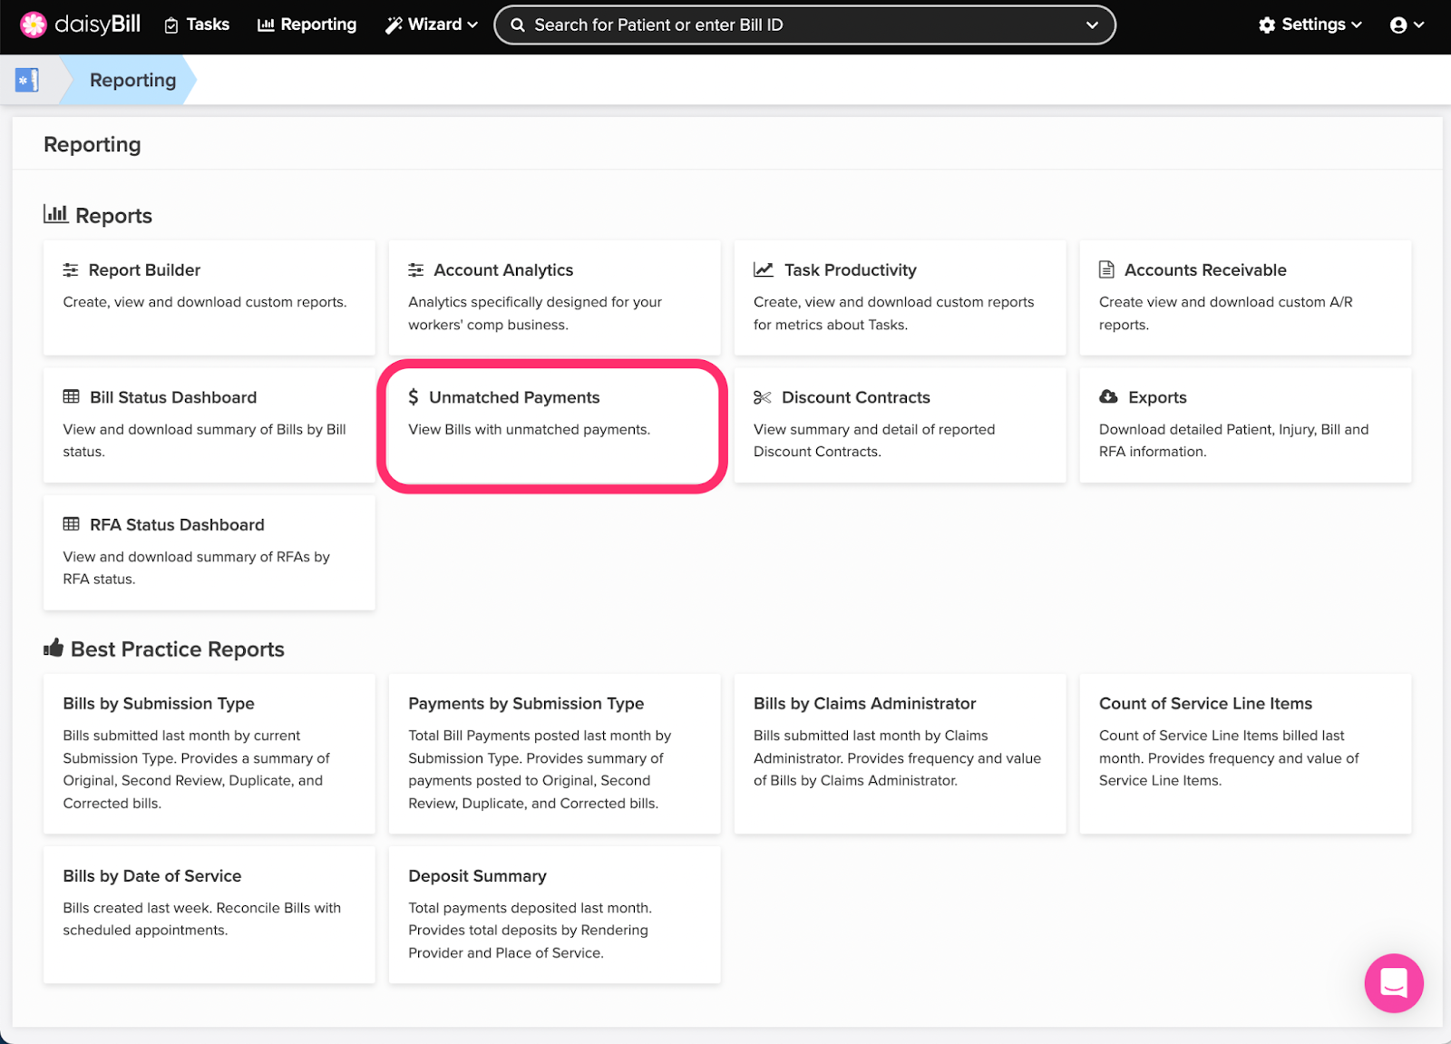Click the Accounts Receivable document icon
1451x1044 pixels.
(x=1106, y=269)
